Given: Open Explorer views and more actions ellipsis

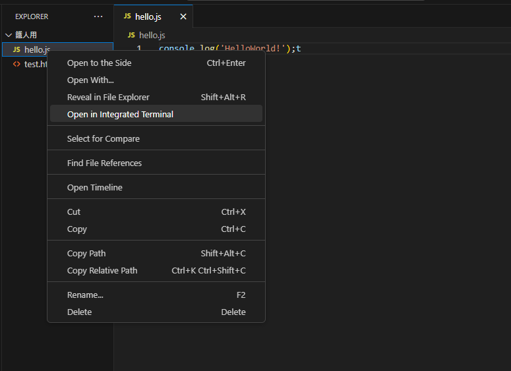Looking at the screenshot, I should (98, 16).
